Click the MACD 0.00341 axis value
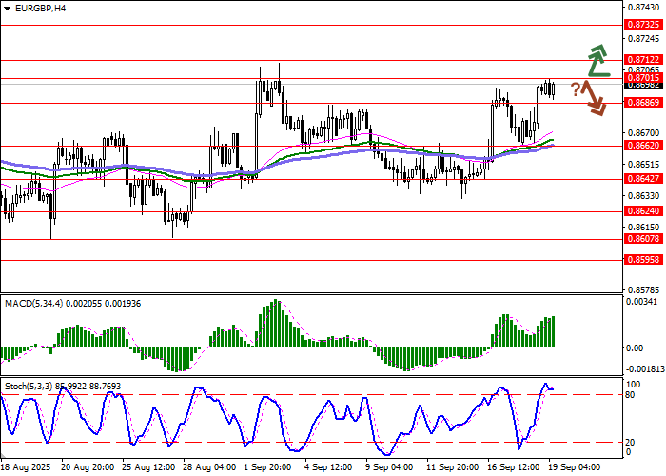 (x=643, y=302)
